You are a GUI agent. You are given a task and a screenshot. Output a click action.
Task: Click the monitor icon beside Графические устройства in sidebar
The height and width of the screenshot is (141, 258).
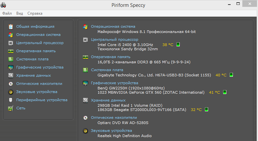click(x=11, y=67)
